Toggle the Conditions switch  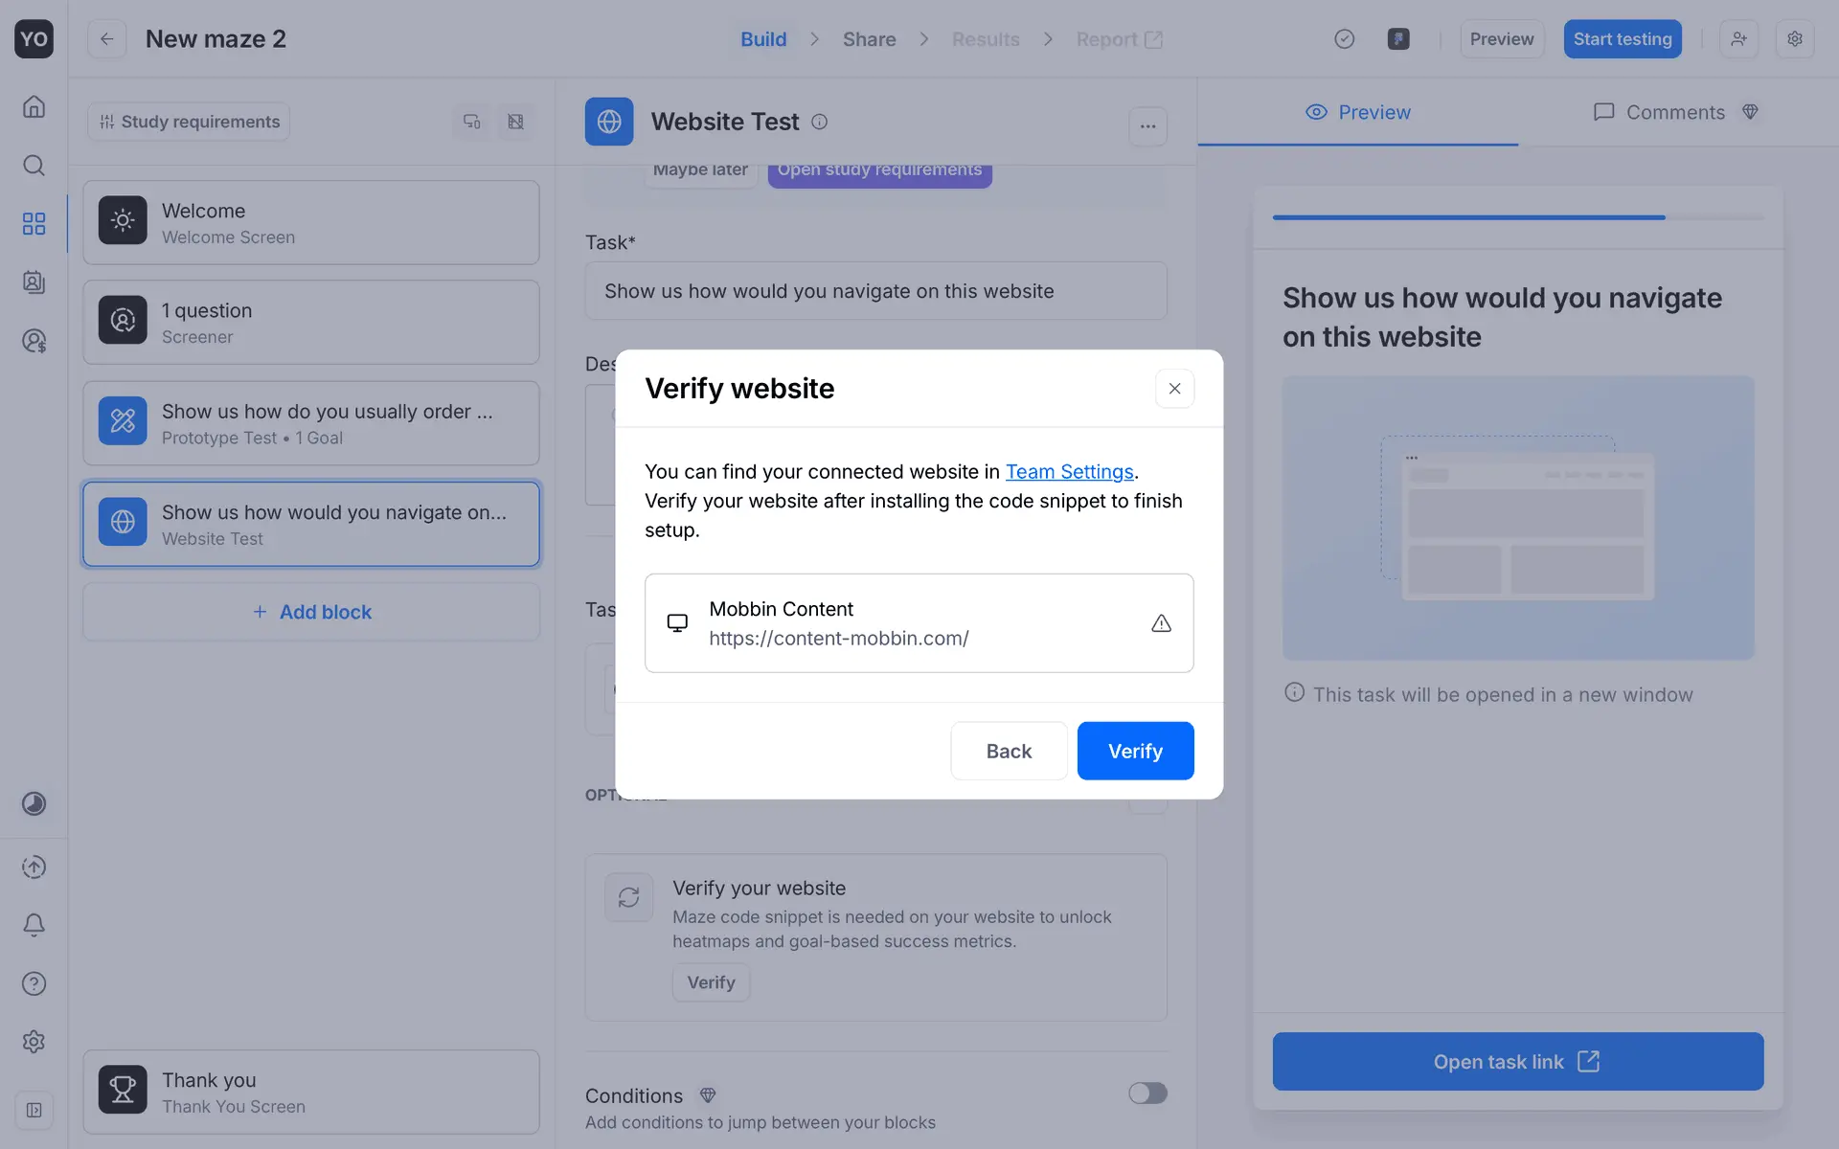tap(1147, 1093)
